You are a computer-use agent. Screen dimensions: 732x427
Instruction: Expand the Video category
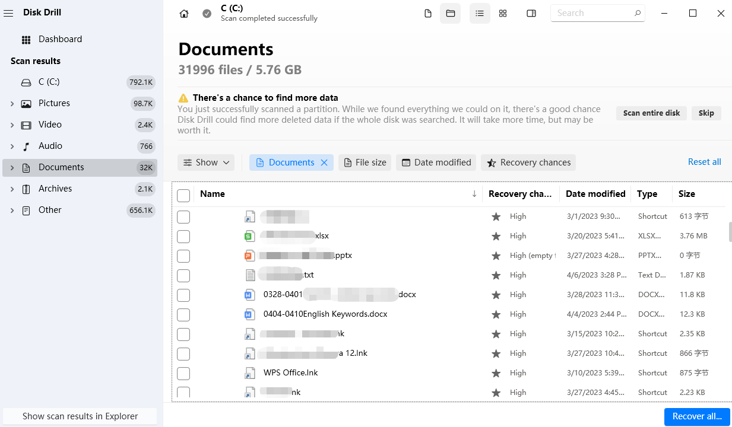click(11, 124)
